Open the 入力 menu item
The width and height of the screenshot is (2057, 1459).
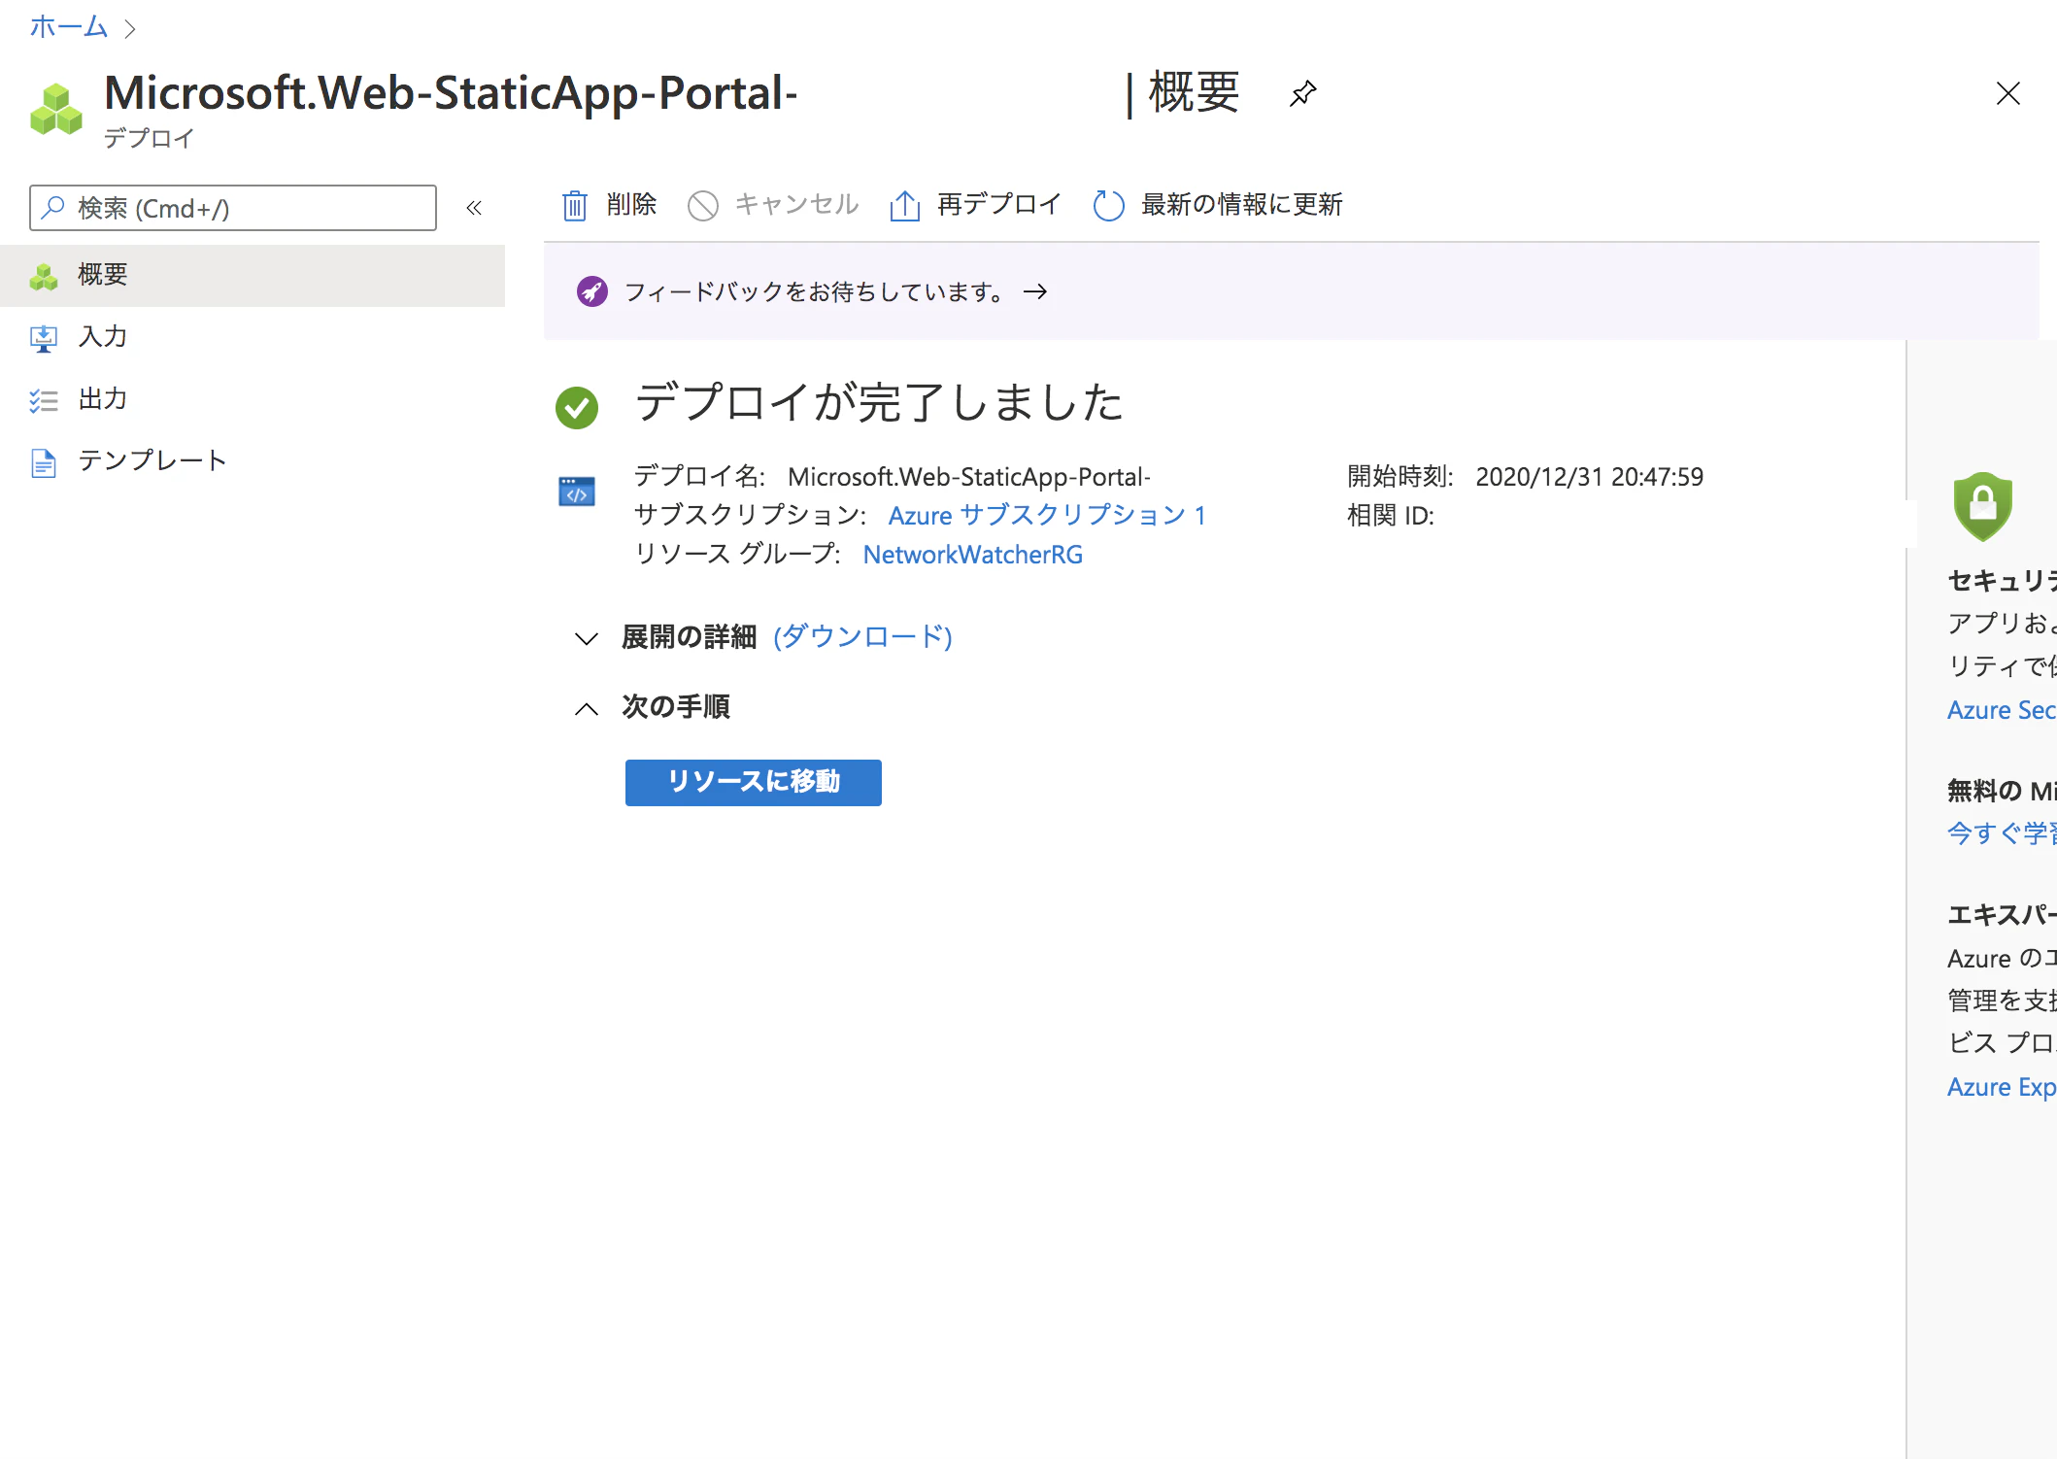tap(253, 337)
